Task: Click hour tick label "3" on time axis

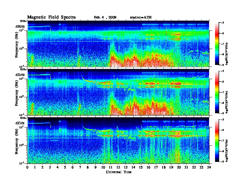Action: [x=50, y=168]
